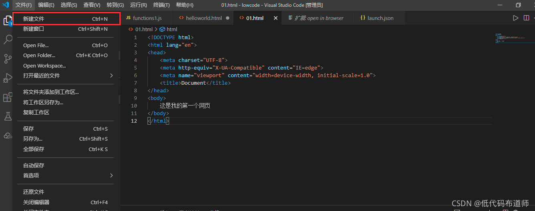Switch to the helloworld.html tab

204,18
